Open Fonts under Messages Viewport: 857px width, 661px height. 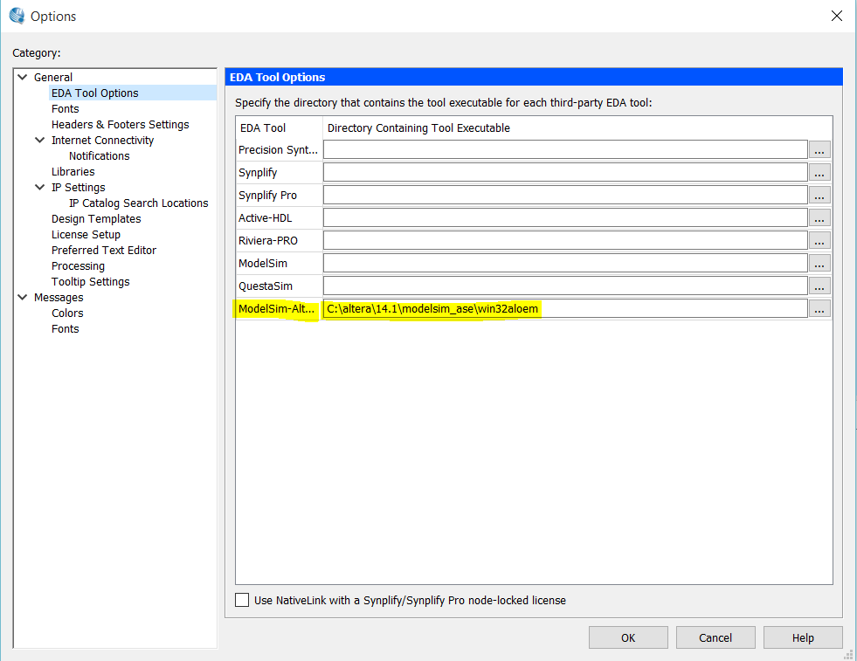(65, 329)
